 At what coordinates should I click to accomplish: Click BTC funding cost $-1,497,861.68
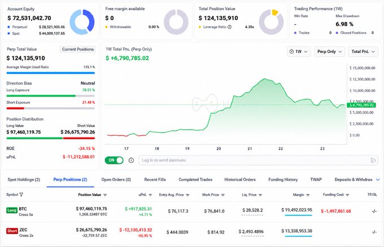[336, 211]
